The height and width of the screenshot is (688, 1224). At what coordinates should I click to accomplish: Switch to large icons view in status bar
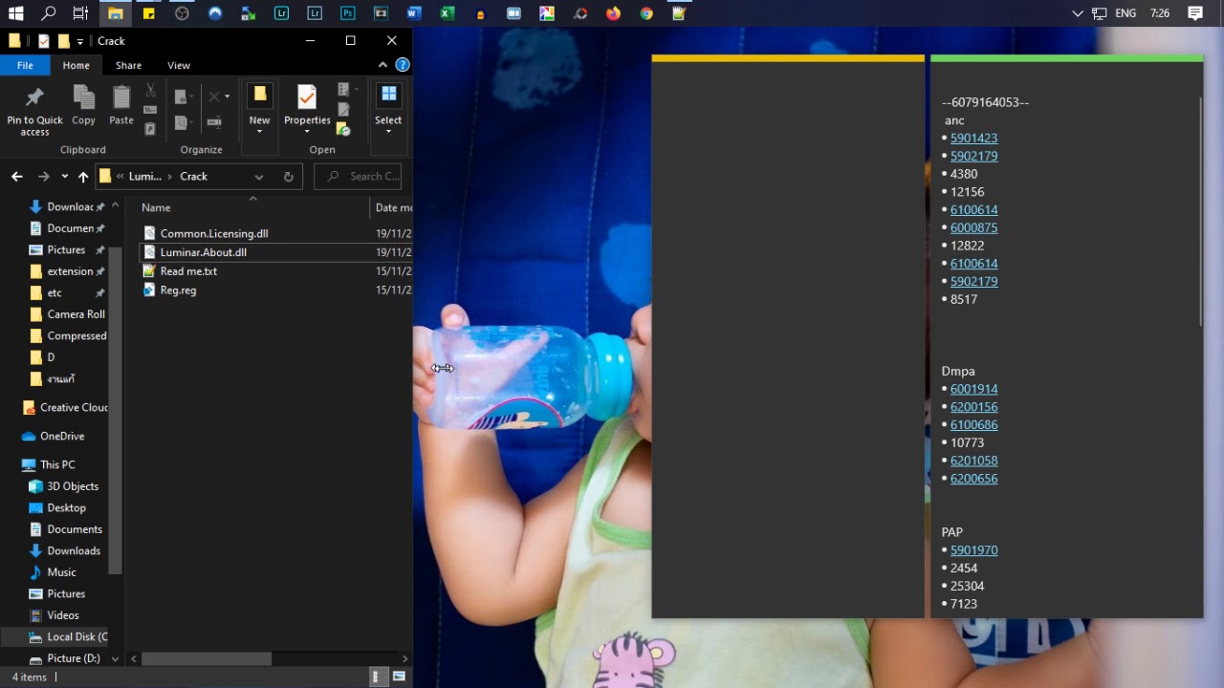tap(399, 677)
